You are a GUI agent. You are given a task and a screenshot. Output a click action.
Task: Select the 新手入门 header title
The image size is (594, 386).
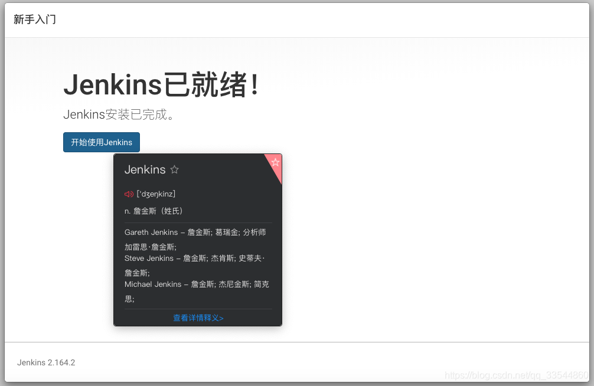35,19
